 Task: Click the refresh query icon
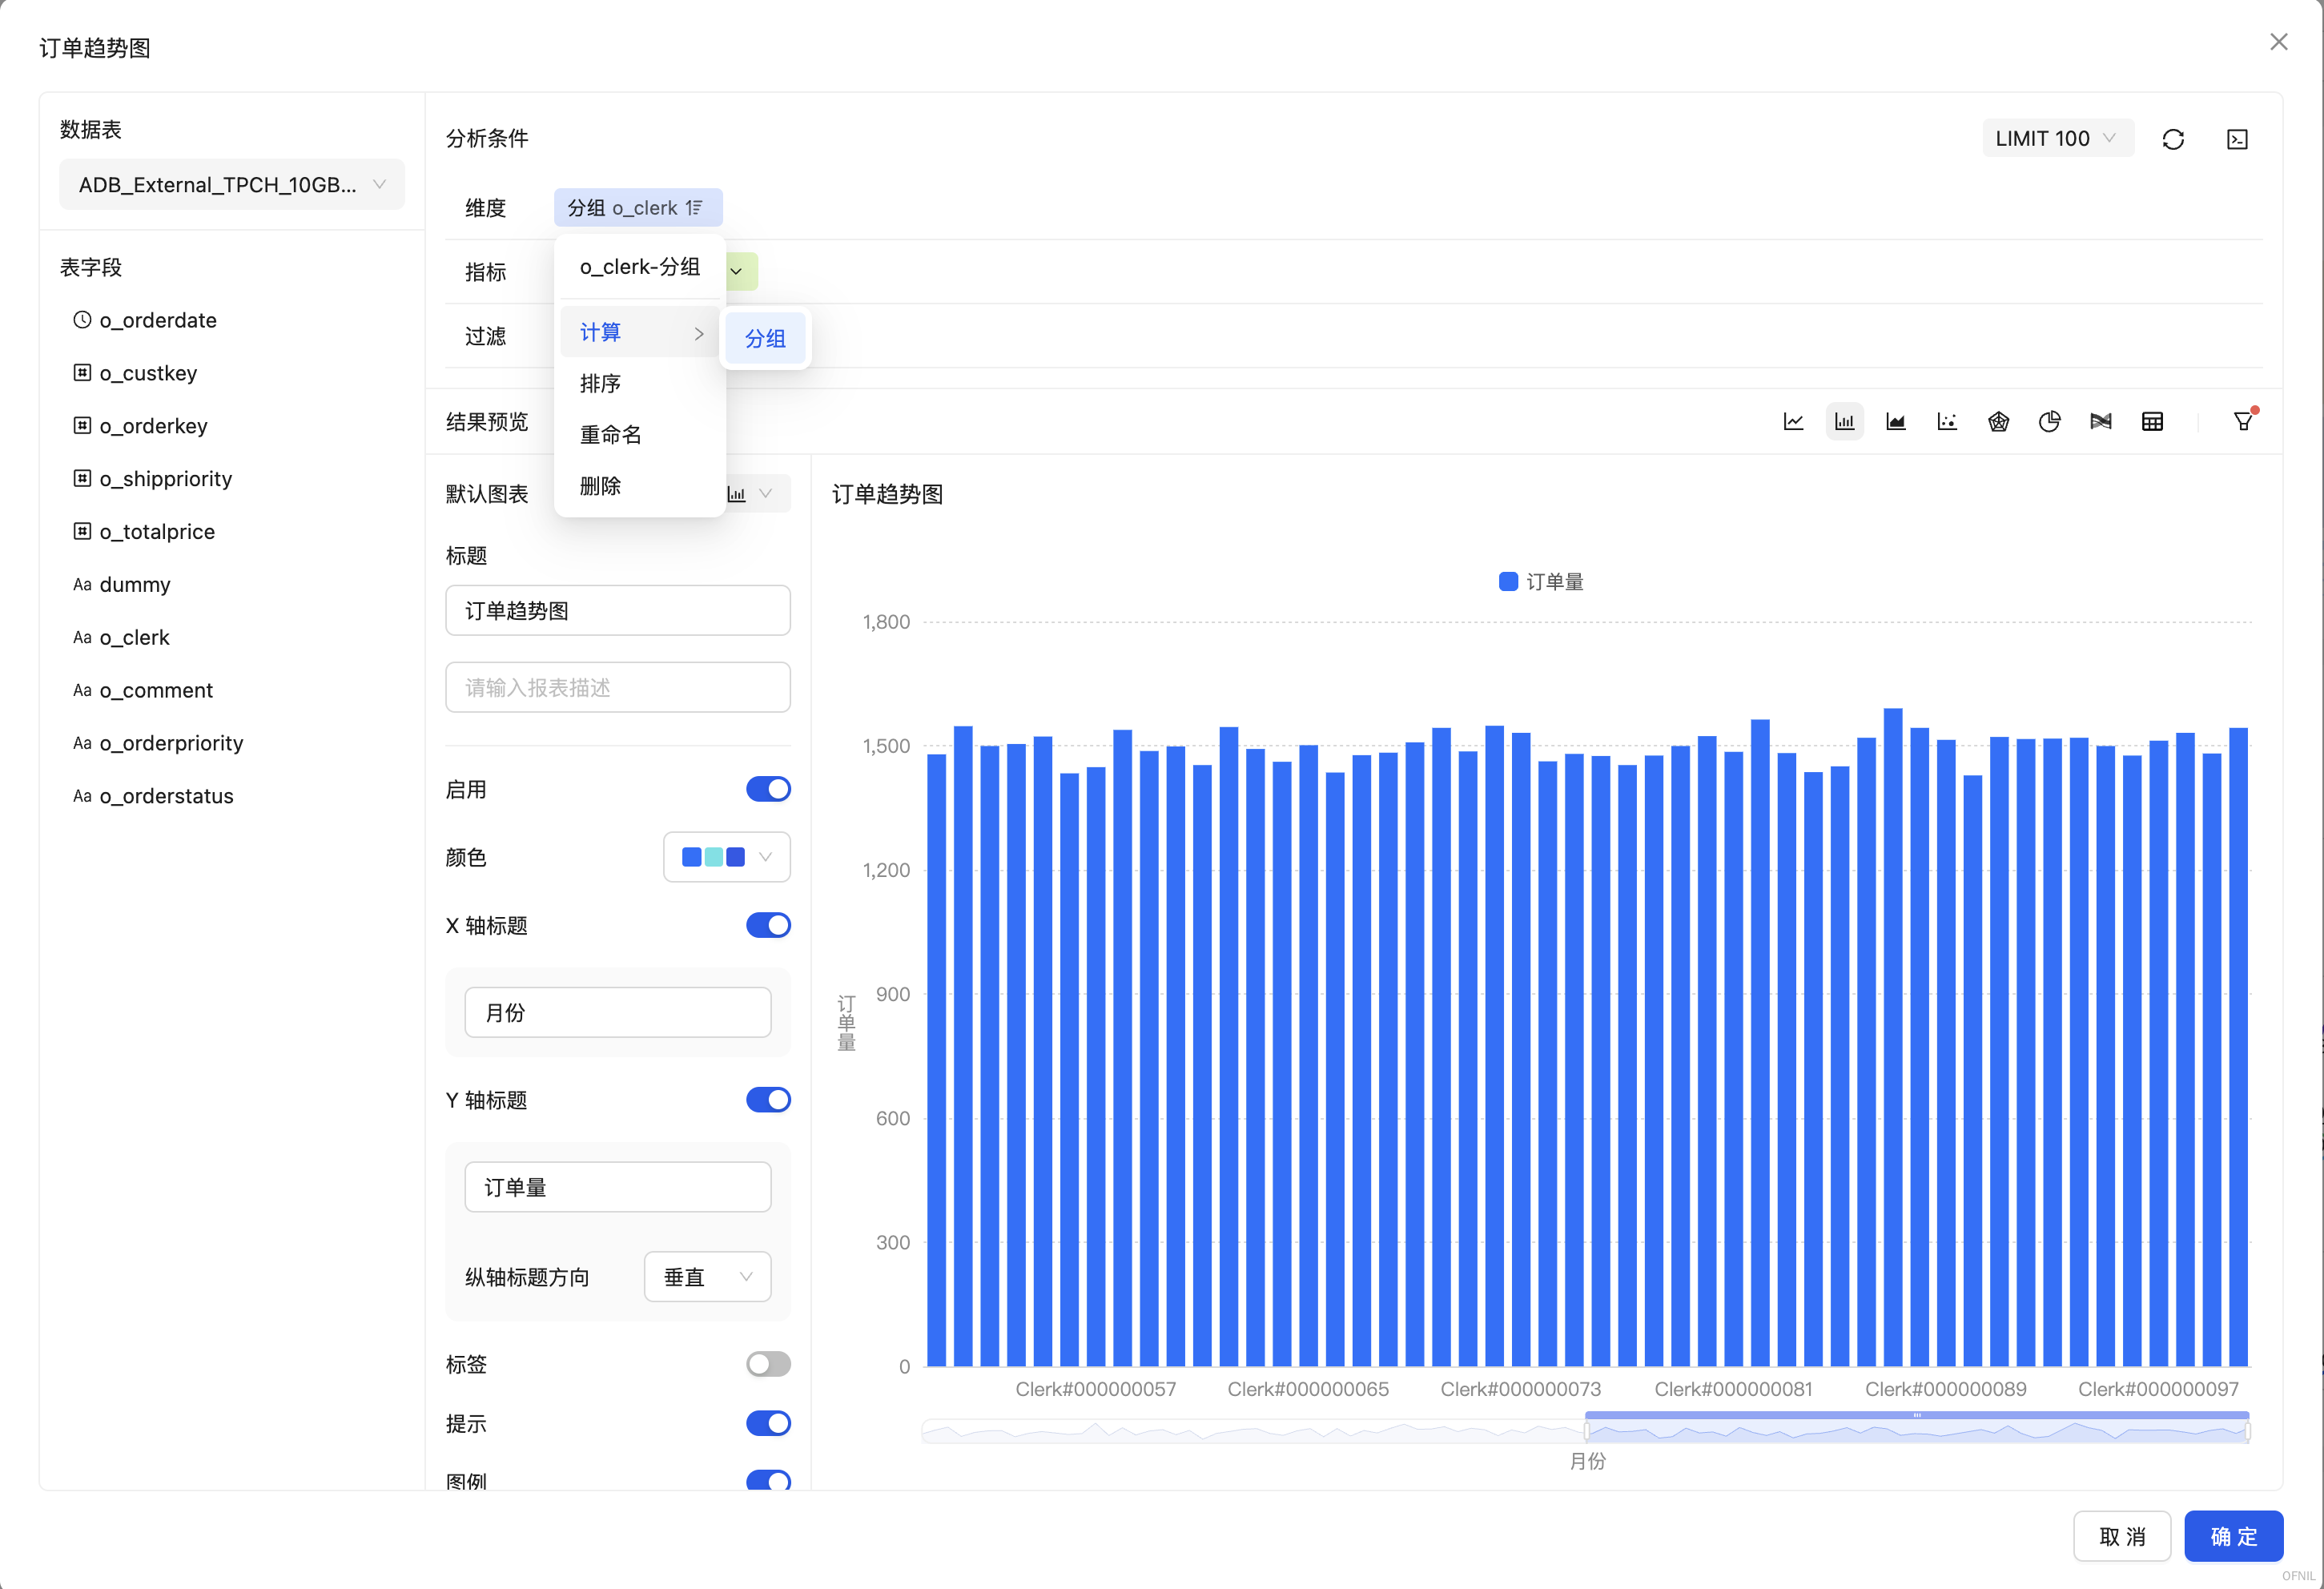tap(2173, 139)
